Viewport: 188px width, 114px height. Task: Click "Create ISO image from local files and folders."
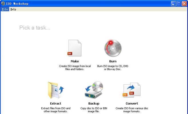tap(75, 68)
